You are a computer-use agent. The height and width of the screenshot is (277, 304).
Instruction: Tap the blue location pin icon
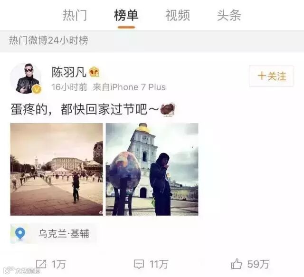point(20,234)
